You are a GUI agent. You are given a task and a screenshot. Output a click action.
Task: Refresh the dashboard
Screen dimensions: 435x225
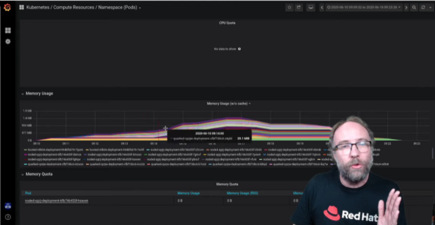point(423,7)
